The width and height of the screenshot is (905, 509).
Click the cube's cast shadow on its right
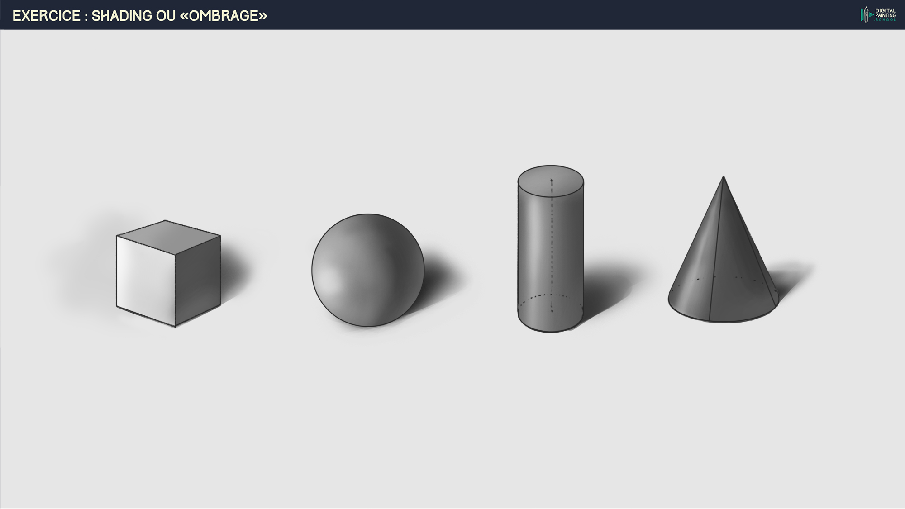coord(235,274)
